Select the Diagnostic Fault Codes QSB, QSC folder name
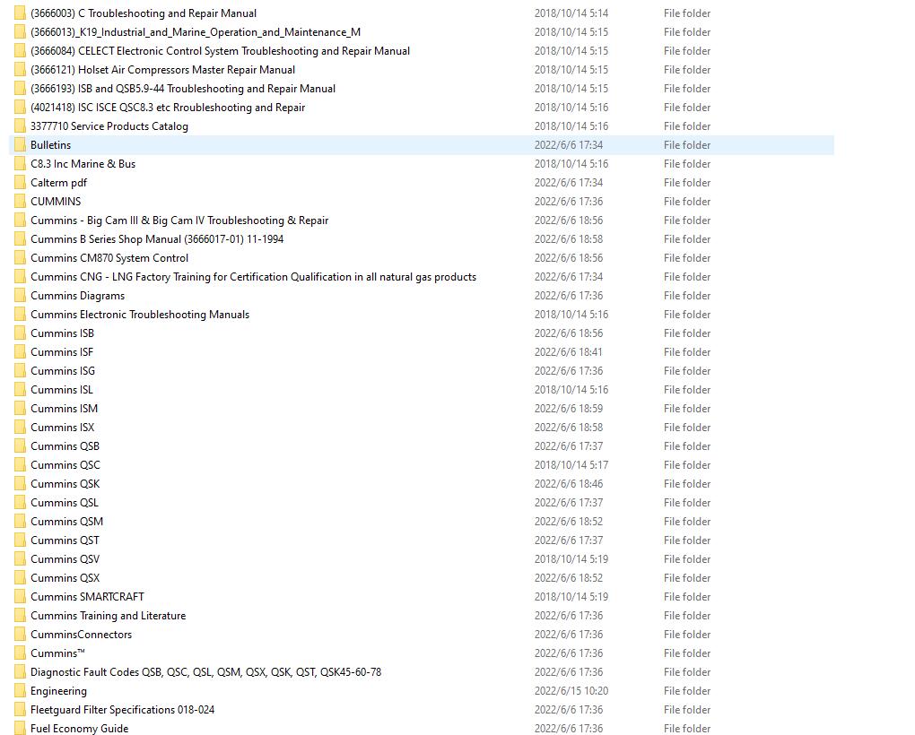 pos(206,672)
